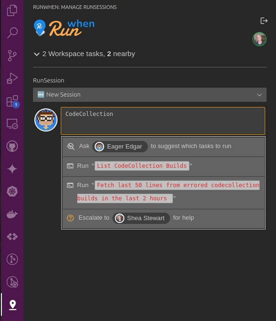Click the sign-out icon at top right
The image size is (276, 321).
click(x=264, y=21)
